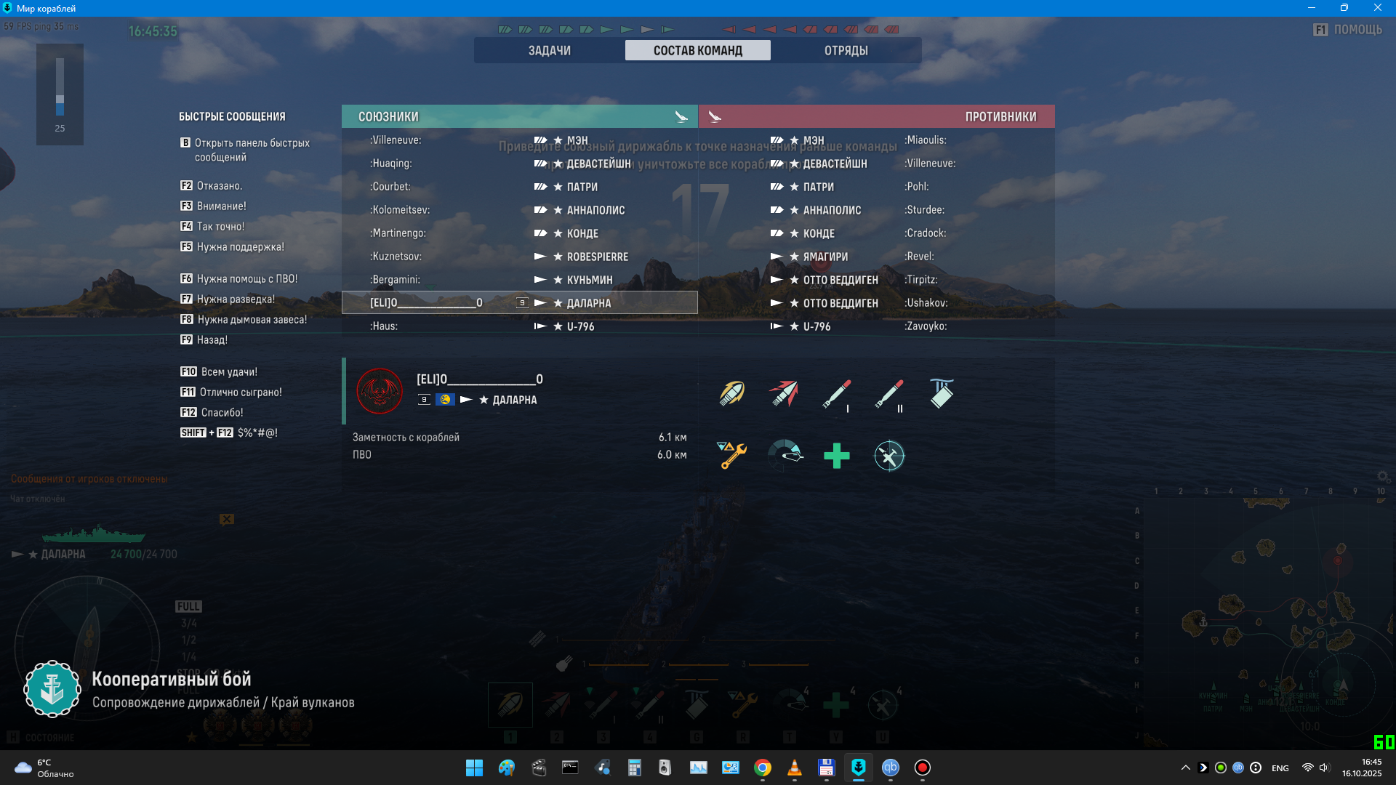Send quick message Всем удачи!
The height and width of the screenshot is (785, 1396).
click(228, 372)
